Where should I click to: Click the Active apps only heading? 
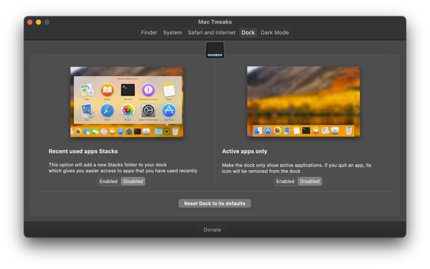(x=245, y=151)
